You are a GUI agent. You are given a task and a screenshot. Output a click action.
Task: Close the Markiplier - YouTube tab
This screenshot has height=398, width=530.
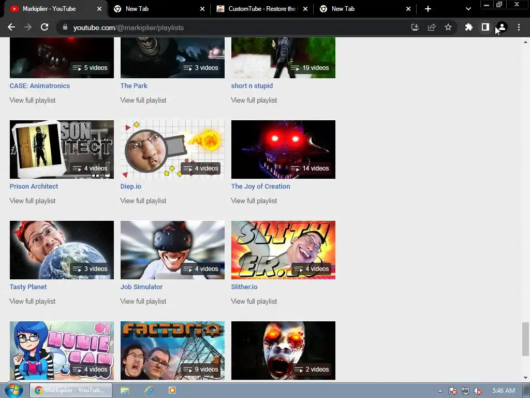coord(99,9)
